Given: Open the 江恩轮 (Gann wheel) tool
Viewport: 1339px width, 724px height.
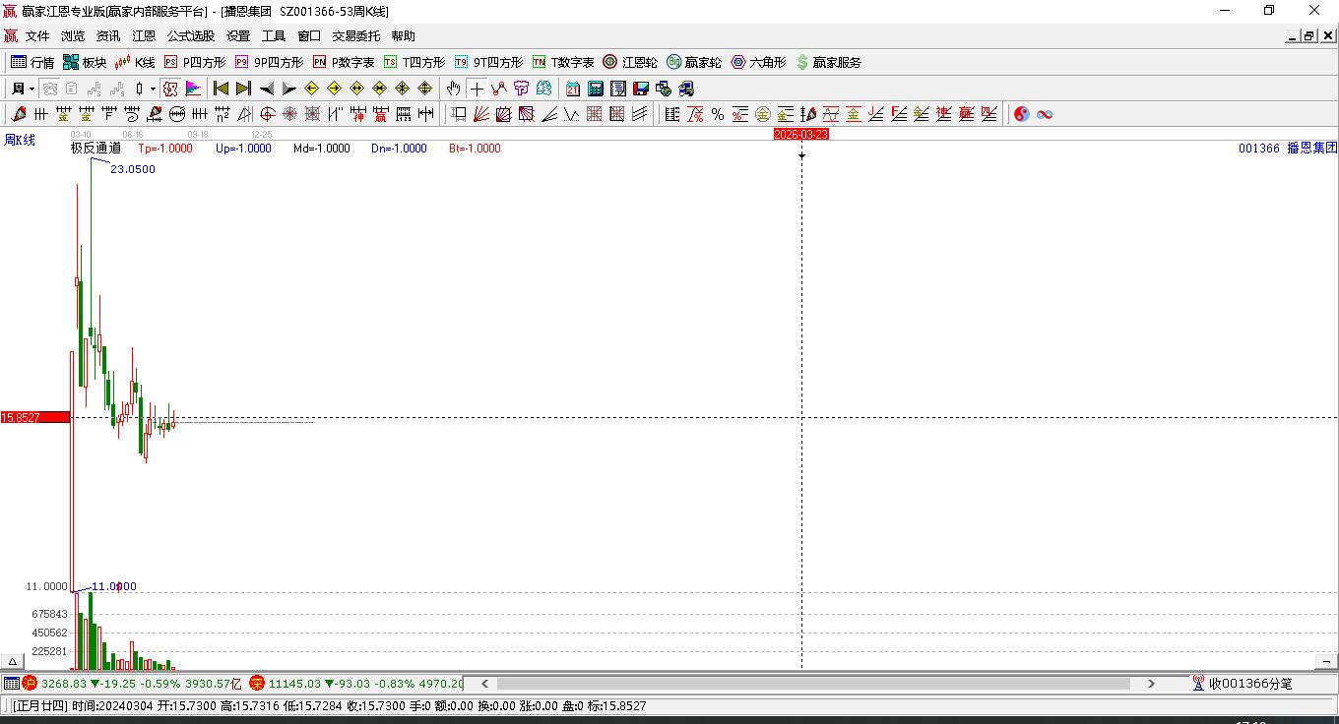Looking at the screenshot, I should click(x=630, y=62).
